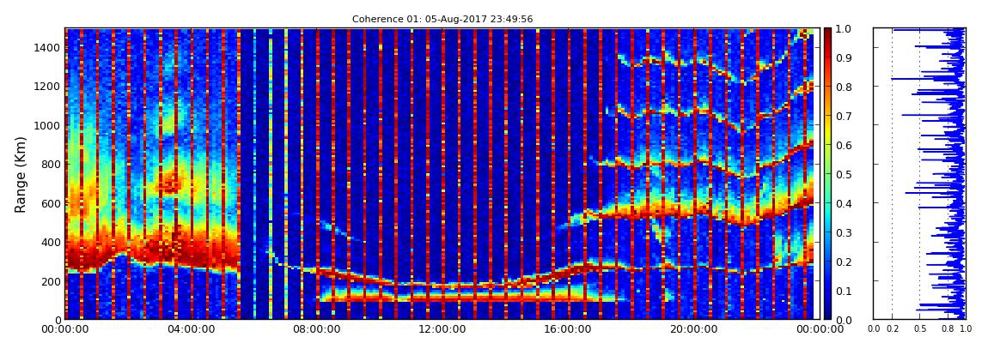This screenshot has height=349, width=988.
Task: Click the blue coherence line in the profile panel
Action: point(957,176)
